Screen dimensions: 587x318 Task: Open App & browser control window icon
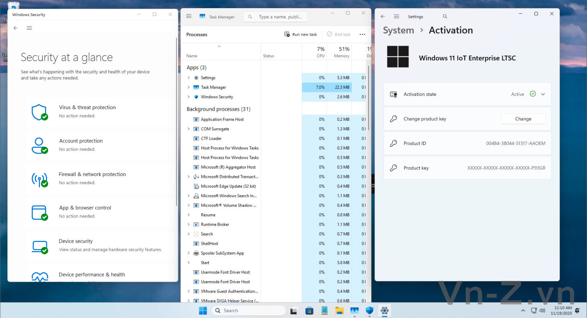pos(39,212)
